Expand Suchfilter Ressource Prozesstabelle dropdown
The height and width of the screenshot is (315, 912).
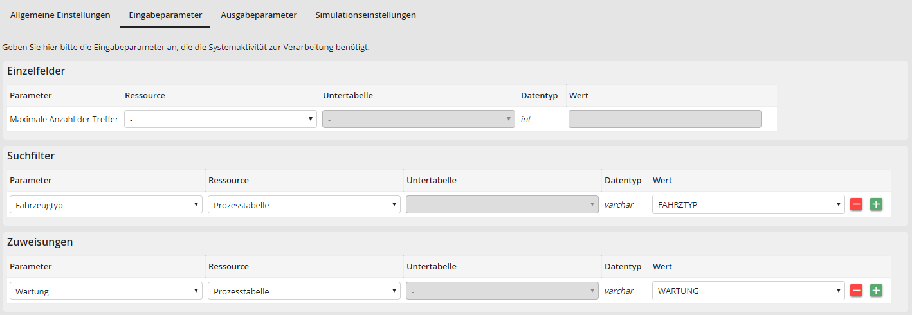(304, 204)
